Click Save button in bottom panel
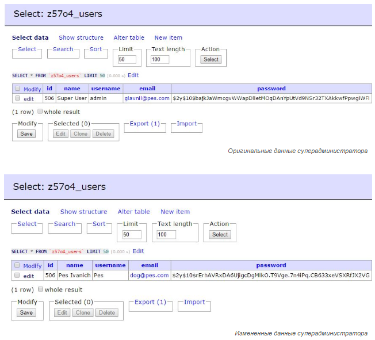Screen dimensions: 375x340 (26, 312)
